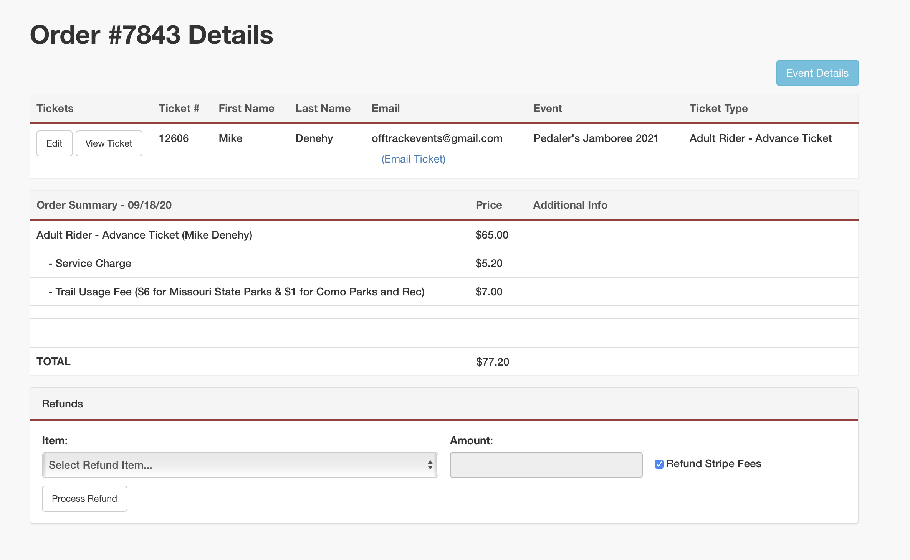Click the Order Summary header row
The width and height of the screenshot is (910, 560).
coord(104,205)
